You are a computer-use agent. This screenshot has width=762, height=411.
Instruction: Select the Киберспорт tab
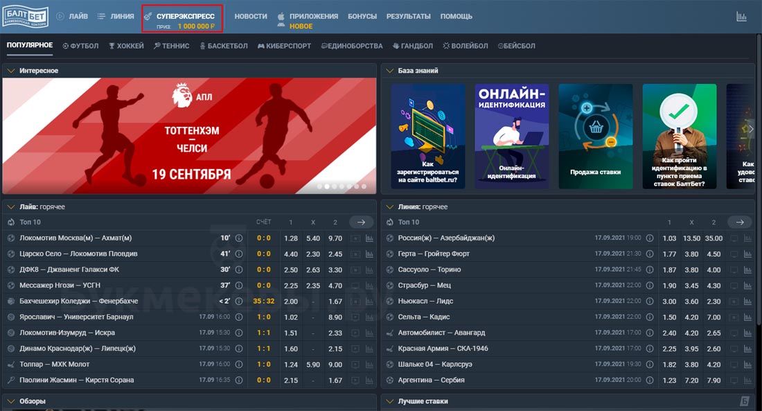283,46
